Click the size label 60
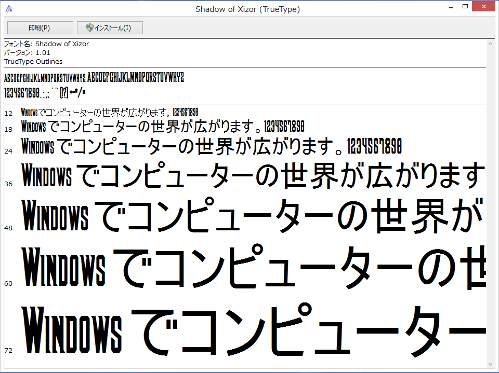Image resolution: width=499 pixels, height=373 pixels. pyautogui.click(x=9, y=284)
